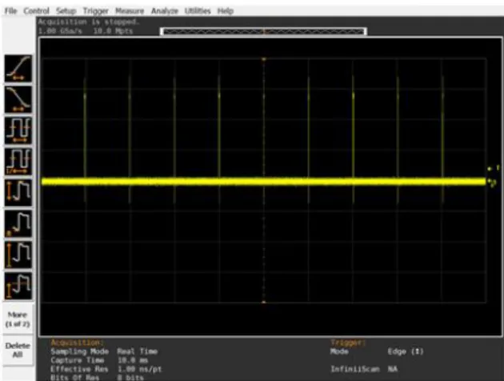Click the top time reference marker

[x=264, y=59]
